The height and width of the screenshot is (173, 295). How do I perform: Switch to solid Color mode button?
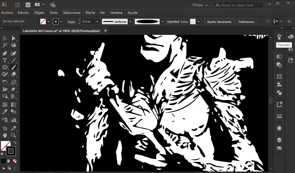point(3,161)
